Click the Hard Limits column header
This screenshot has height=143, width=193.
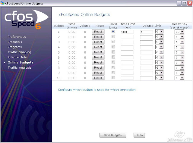click(x=113, y=26)
